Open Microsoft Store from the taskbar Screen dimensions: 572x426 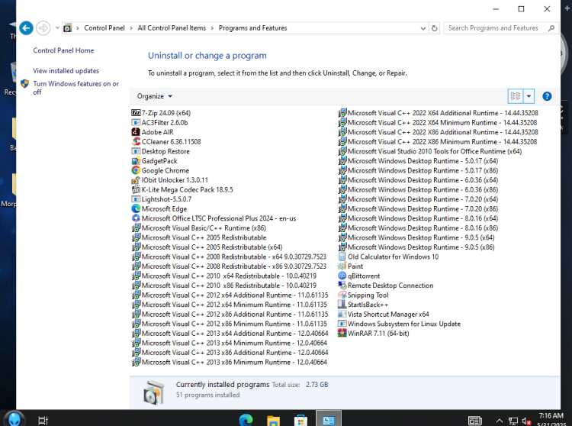tap(300, 420)
